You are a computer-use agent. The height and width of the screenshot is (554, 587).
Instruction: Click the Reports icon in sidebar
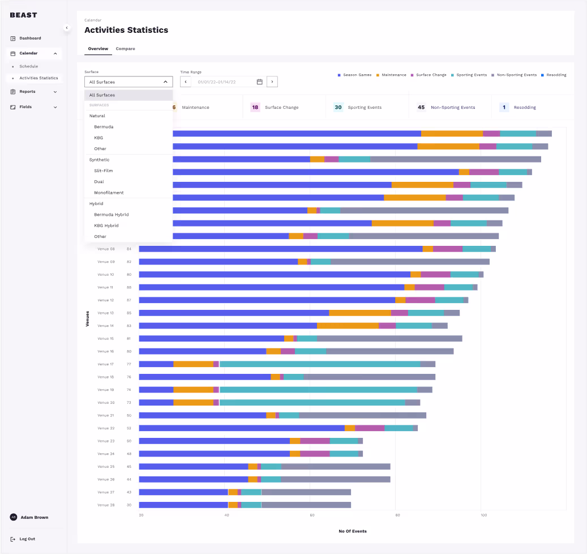pos(12,92)
